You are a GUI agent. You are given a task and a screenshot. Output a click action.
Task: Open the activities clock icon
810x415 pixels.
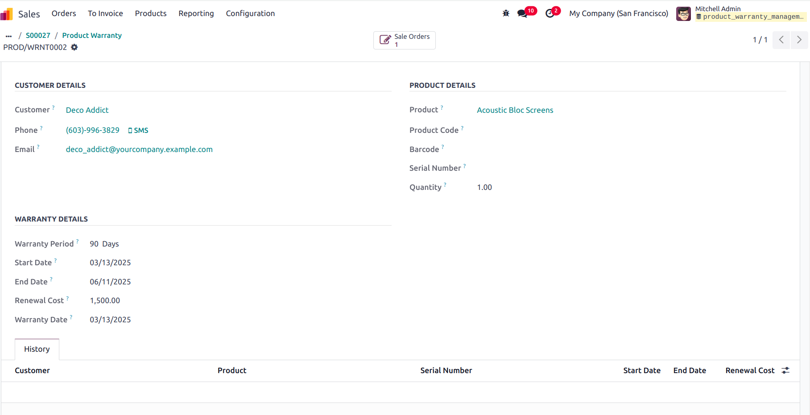(550, 13)
